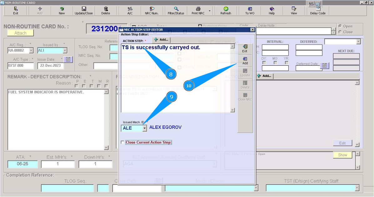Click the Refresh green icon
The width and height of the screenshot is (374, 197).
pyautogui.click(x=226, y=9)
